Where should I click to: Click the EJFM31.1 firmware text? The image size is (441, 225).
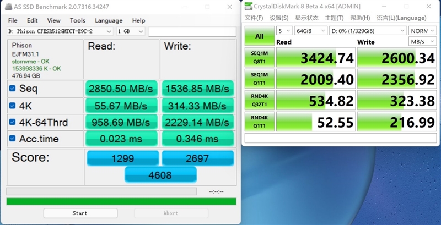(25, 54)
